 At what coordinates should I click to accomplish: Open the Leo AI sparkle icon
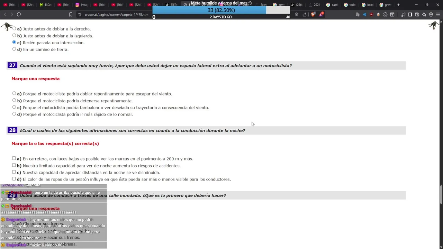424,15
